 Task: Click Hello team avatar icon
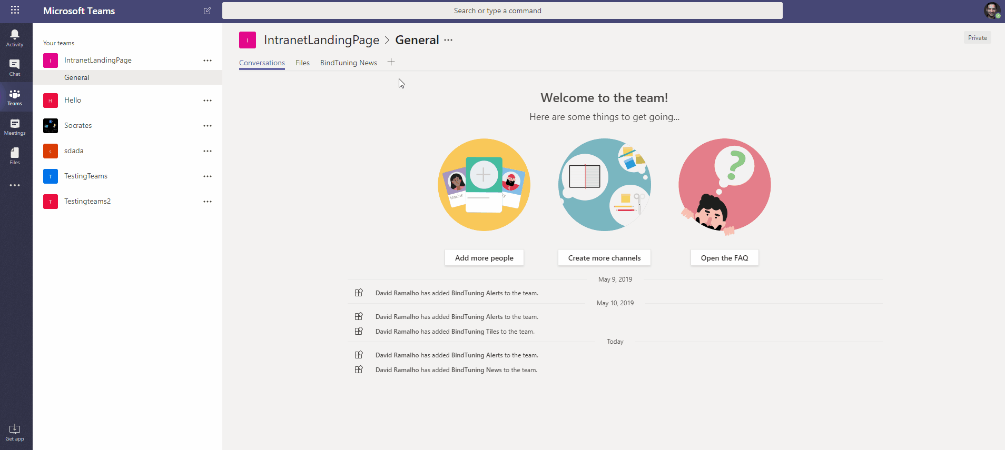click(51, 101)
